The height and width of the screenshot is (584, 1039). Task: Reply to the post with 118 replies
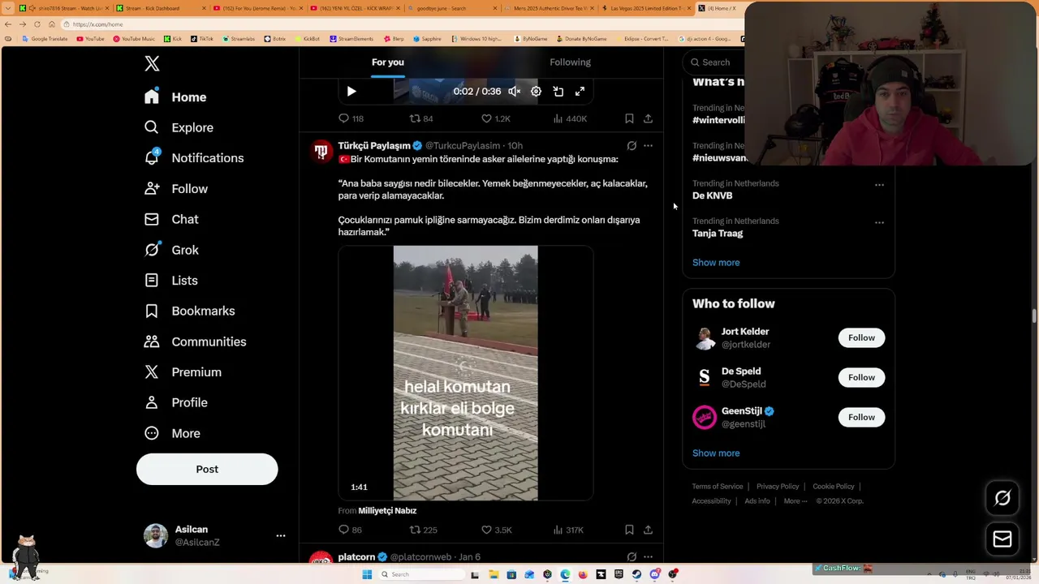(351, 118)
